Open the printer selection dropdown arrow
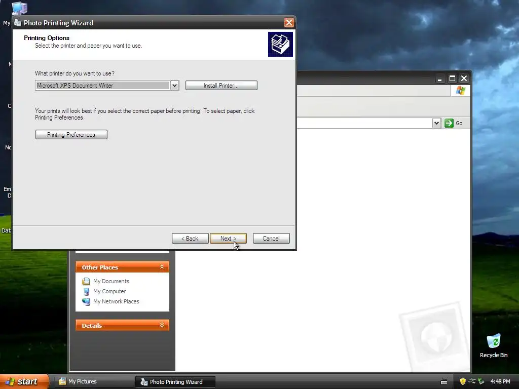Image resolution: width=519 pixels, height=389 pixels. tap(174, 86)
